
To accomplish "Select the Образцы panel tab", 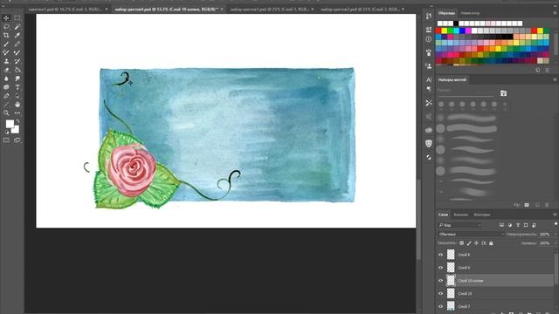I will coord(446,13).
